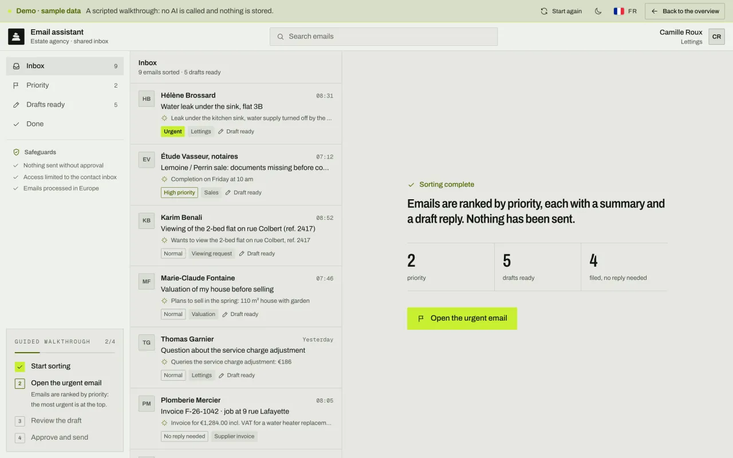Image resolution: width=733 pixels, height=458 pixels.
Task: Click the Open the urgent email button
Action: coord(462,318)
